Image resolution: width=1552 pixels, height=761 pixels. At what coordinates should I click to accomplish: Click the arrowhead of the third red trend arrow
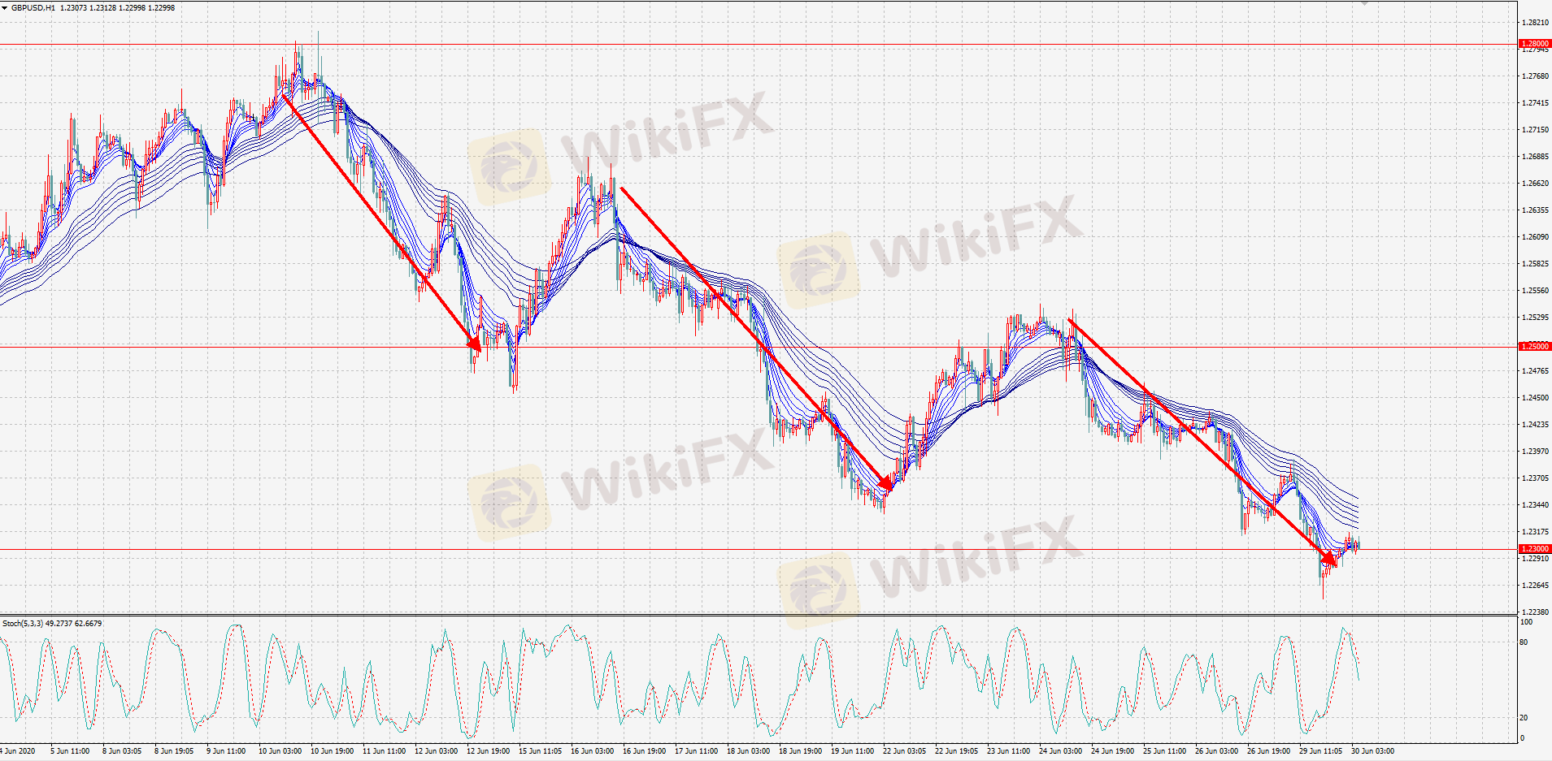tap(1329, 559)
